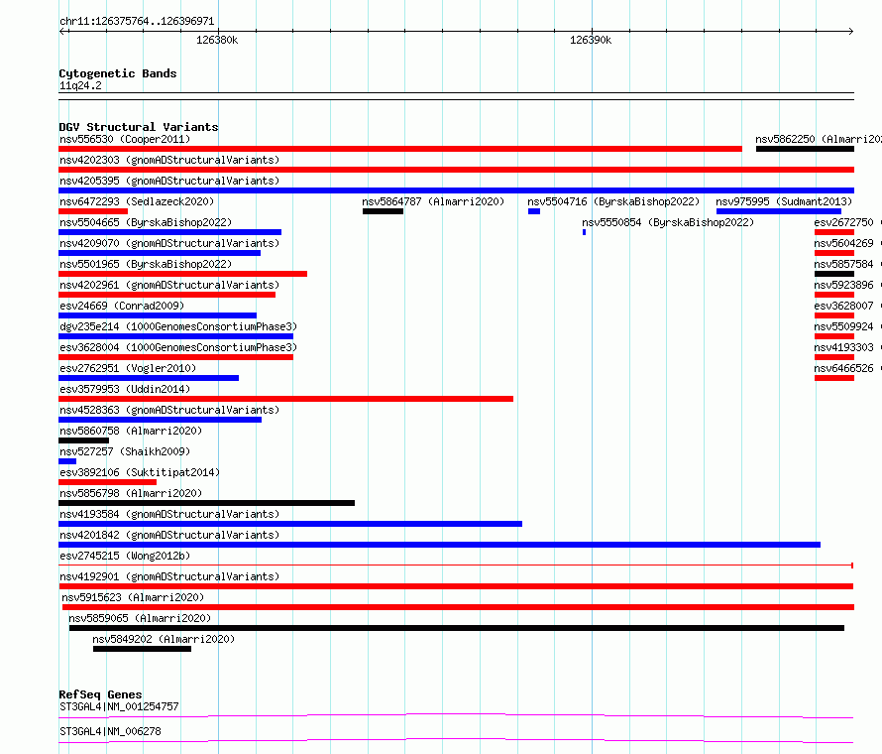Open nsv6472293 (Sedlazeck2020) variant
882x754 pixels.
pos(137,201)
